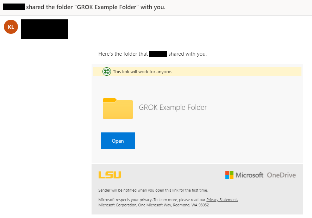Select the 'GROK Example Folder' name text

click(173, 107)
